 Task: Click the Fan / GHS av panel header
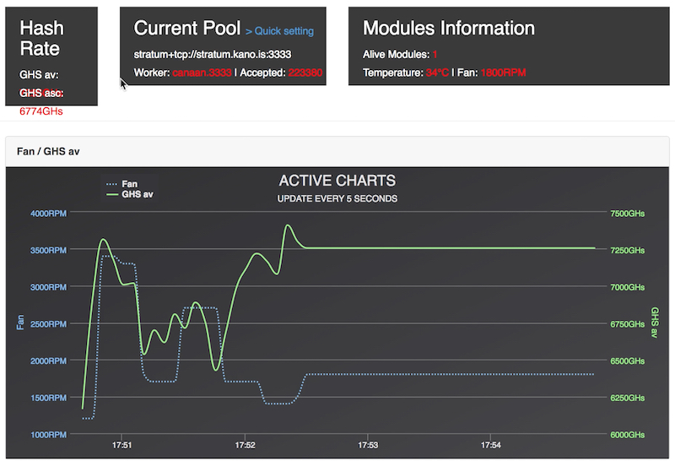click(x=49, y=151)
